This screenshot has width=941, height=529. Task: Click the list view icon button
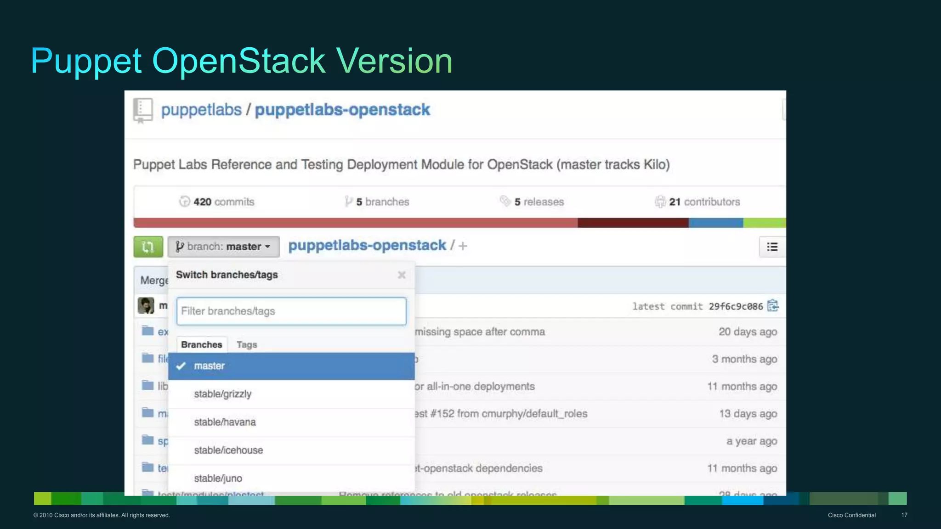click(772, 247)
